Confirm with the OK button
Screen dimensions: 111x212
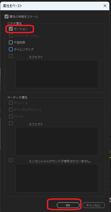coord(68,205)
